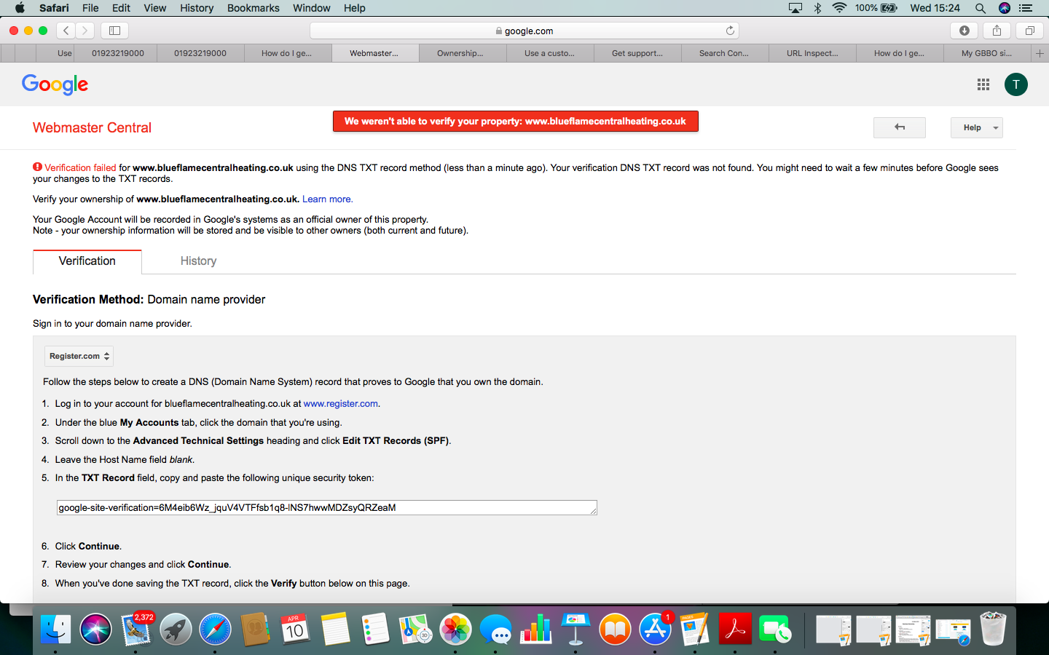Viewport: 1049px width, 655px height.
Task: Switch to the History tab
Action: click(198, 261)
